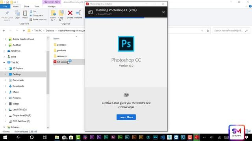Select DVD RW Drive (F:)

[x=21, y=121]
